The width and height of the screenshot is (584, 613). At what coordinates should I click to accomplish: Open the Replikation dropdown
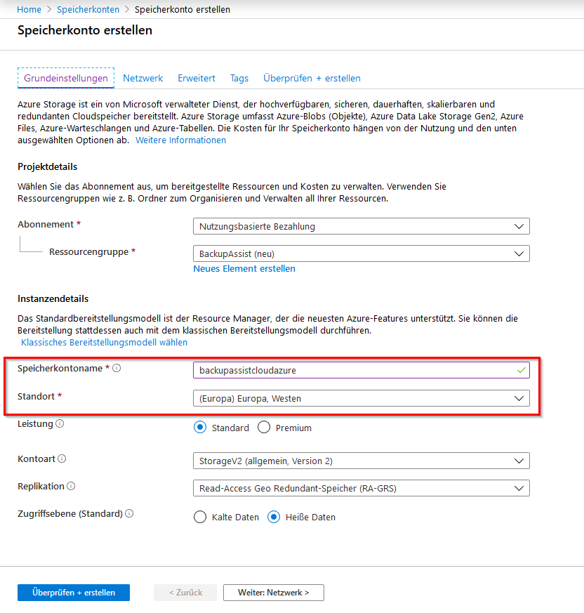pyautogui.click(x=361, y=489)
